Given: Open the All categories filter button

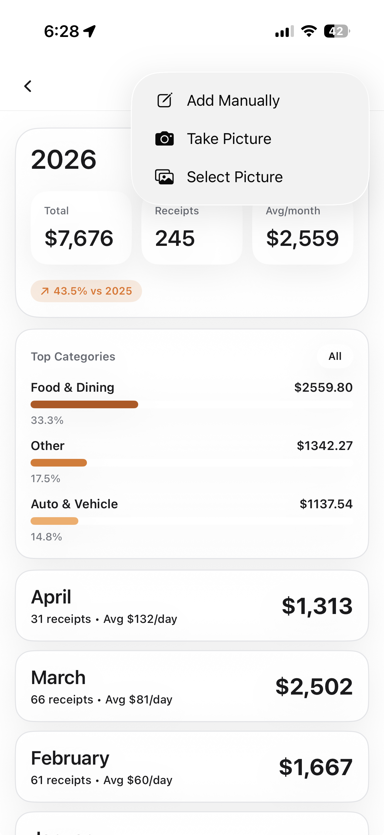Looking at the screenshot, I should pyautogui.click(x=335, y=356).
